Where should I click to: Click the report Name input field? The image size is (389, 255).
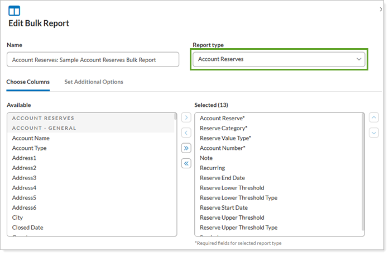(x=93, y=60)
